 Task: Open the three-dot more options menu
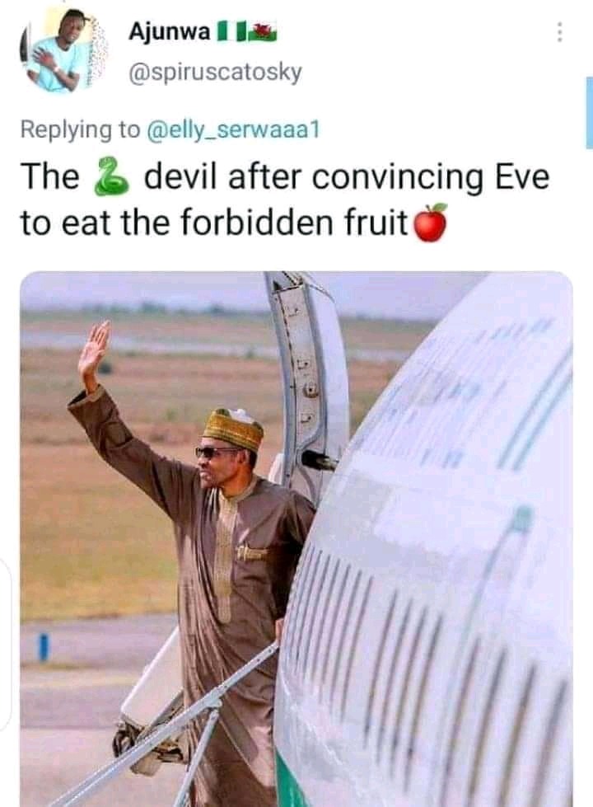click(560, 32)
